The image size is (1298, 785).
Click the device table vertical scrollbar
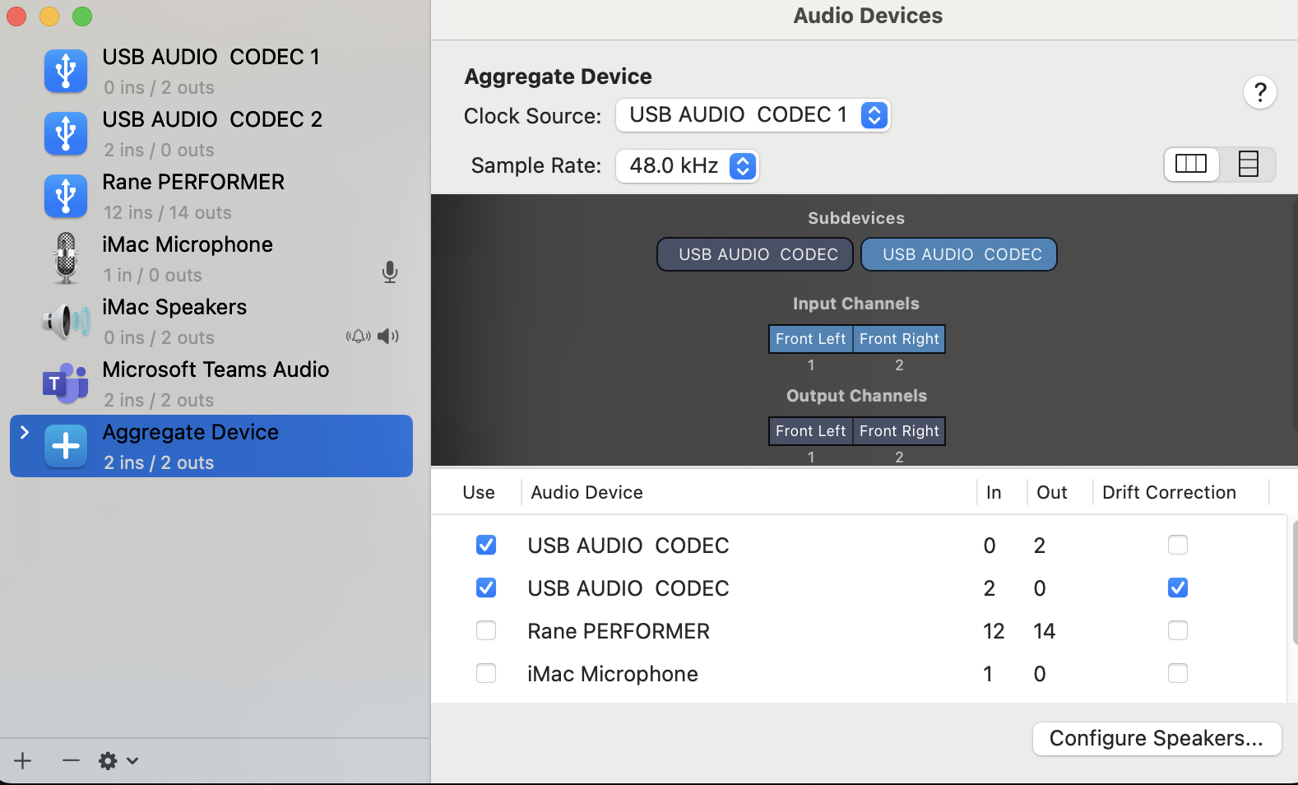[x=1294, y=582]
